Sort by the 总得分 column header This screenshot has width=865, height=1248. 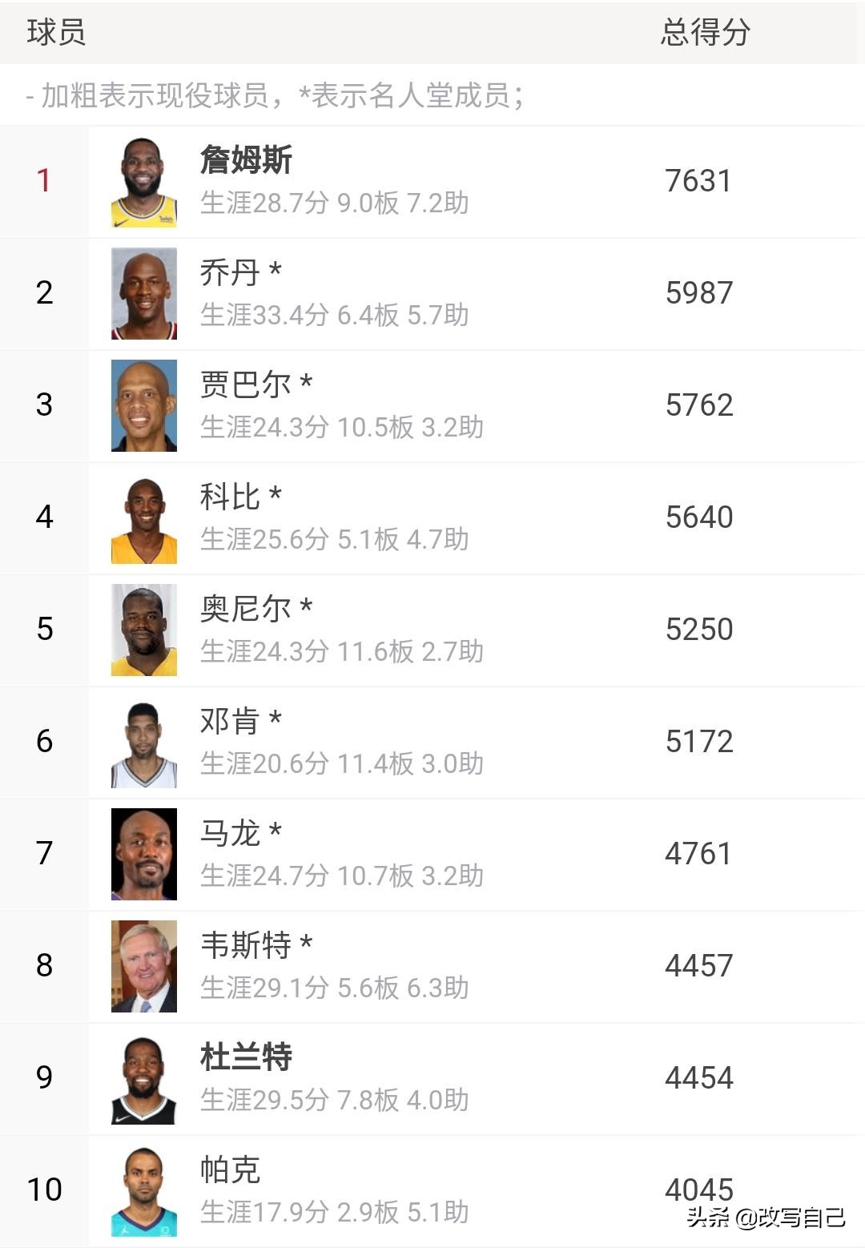tap(705, 33)
